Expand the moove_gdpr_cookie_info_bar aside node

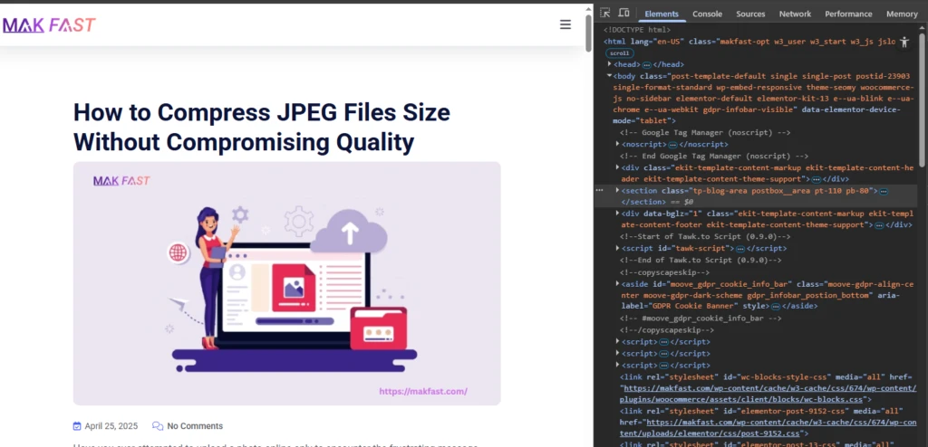[x=617, y=284]
